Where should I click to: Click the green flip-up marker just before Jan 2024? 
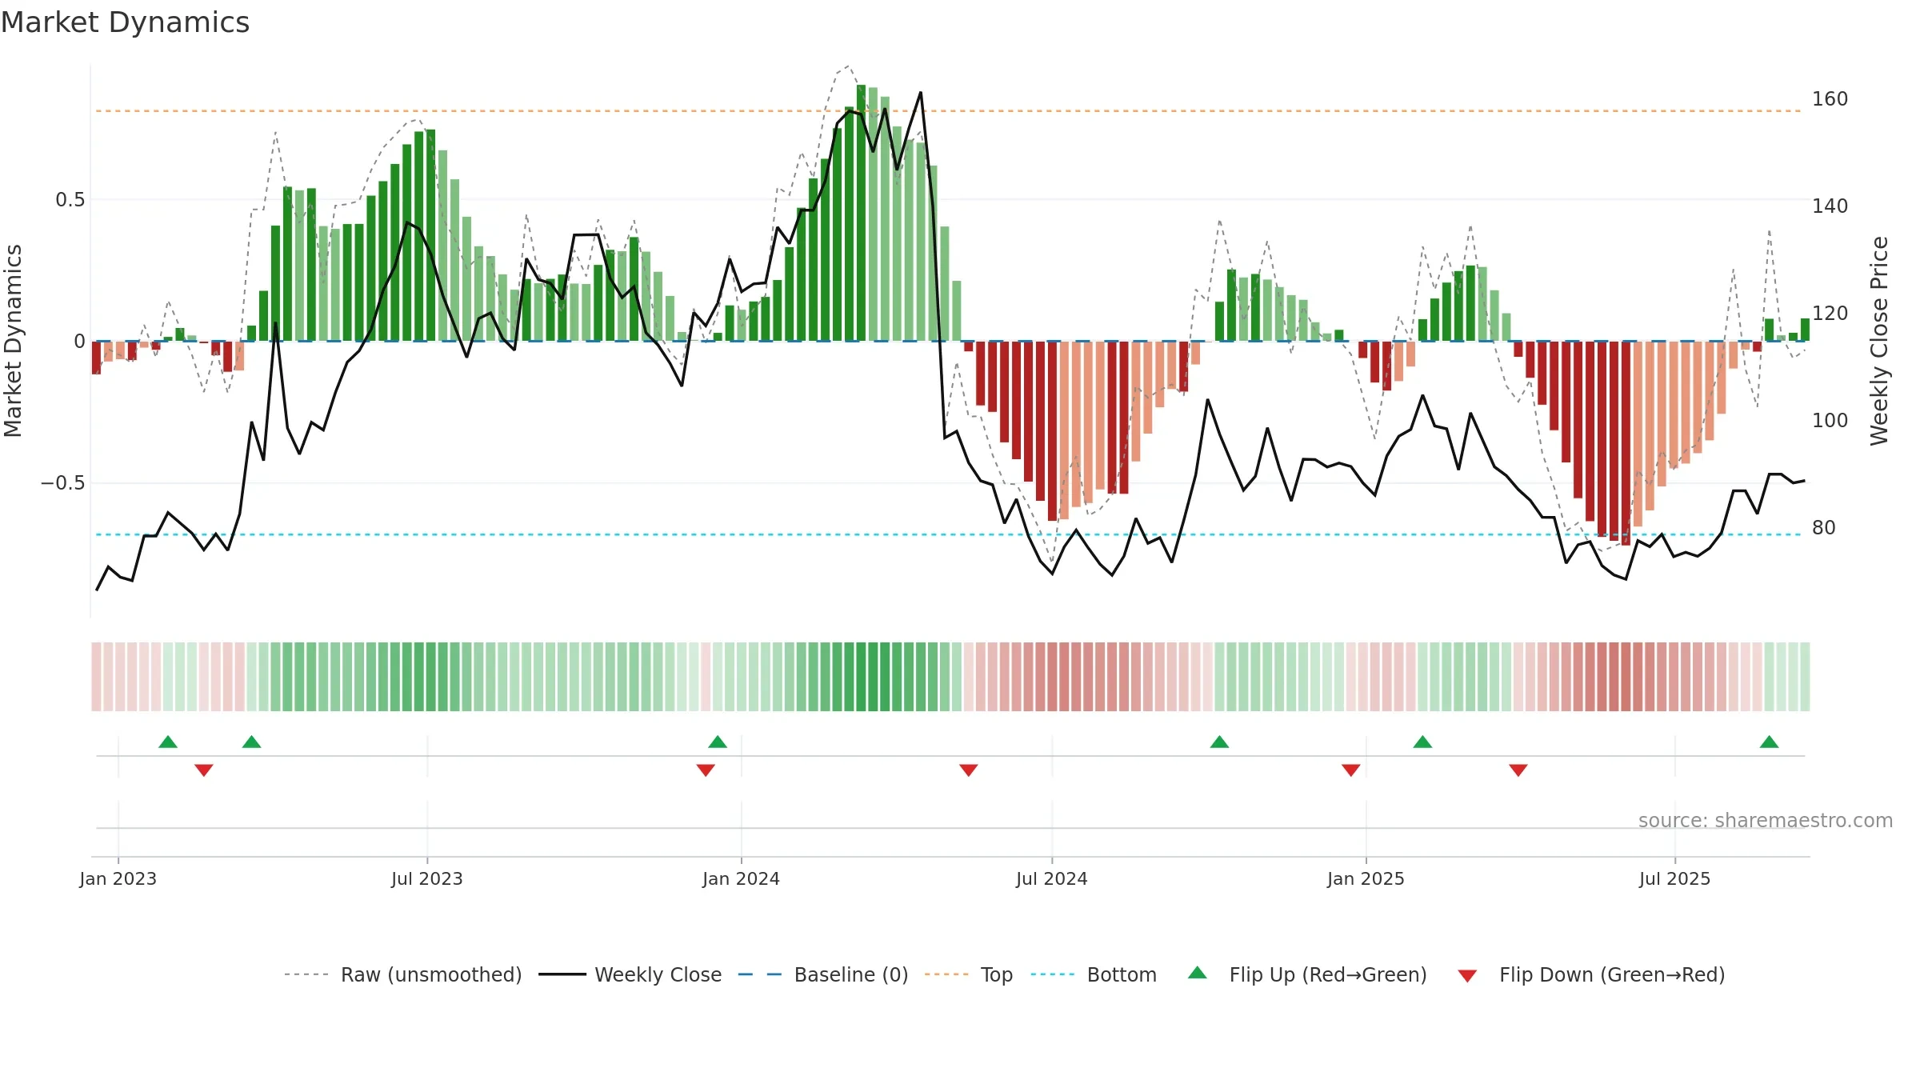pos(718,742)
